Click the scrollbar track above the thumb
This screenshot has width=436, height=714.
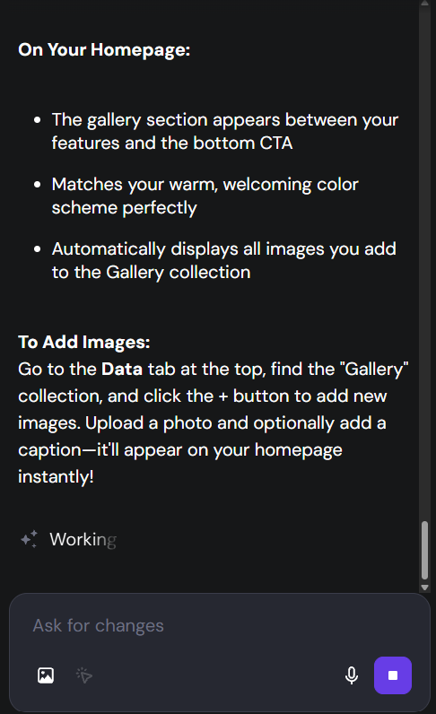click(x=424, y=264)
